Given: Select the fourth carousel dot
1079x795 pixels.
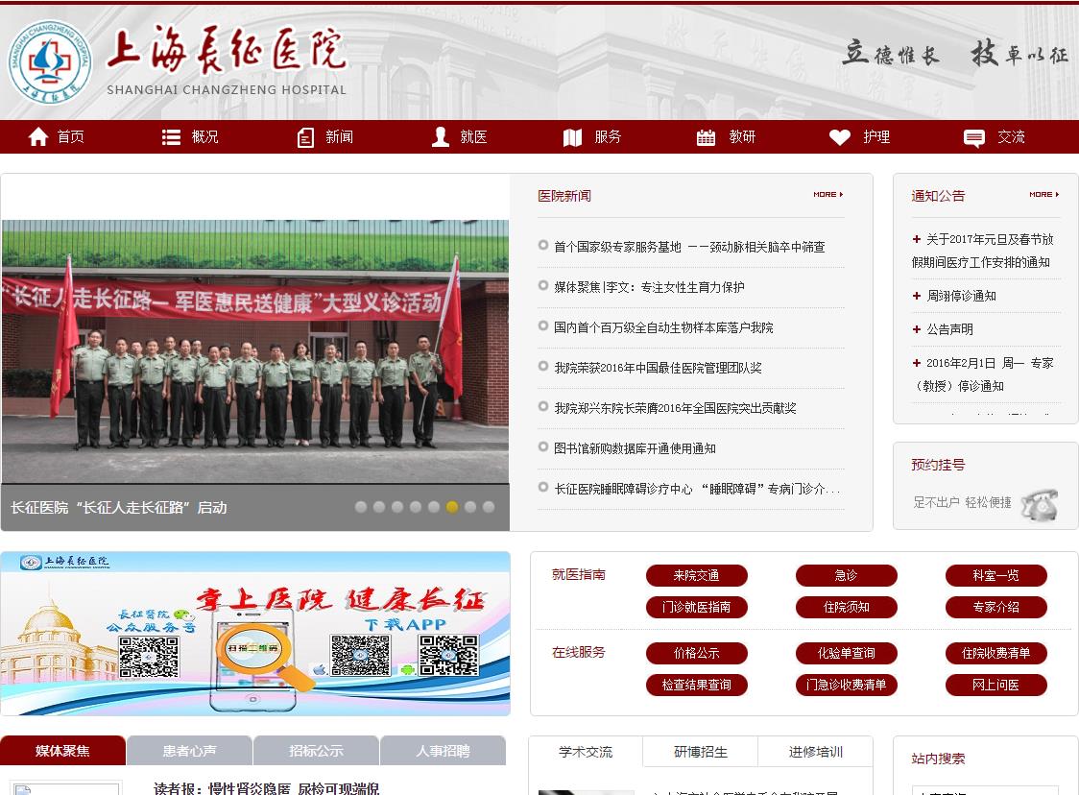Looking at the screenshot, I should coord(415,507).
